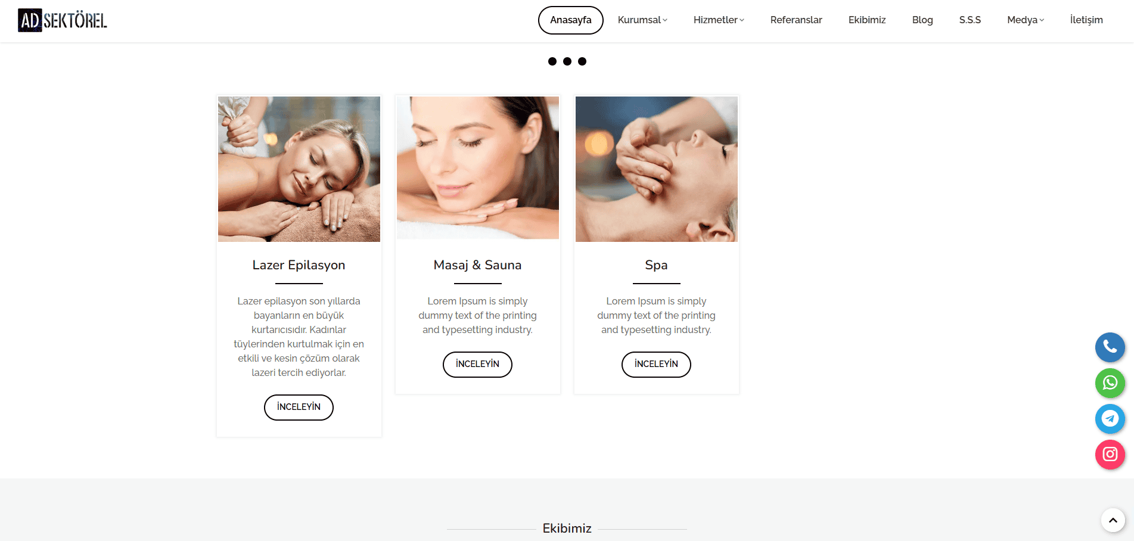Image resolution: width=1134 pixels, height=541 pixels.
Task: Open the Lazer Epilasyon card image
Action: pyautogui.click(x=299, y=169)
